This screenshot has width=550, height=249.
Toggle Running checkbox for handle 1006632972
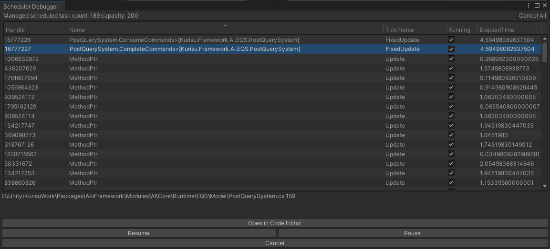click(x=451, y=59)
